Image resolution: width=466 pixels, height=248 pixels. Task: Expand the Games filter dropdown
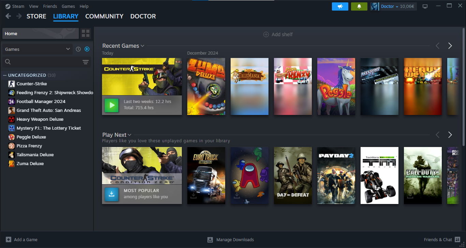37,49
